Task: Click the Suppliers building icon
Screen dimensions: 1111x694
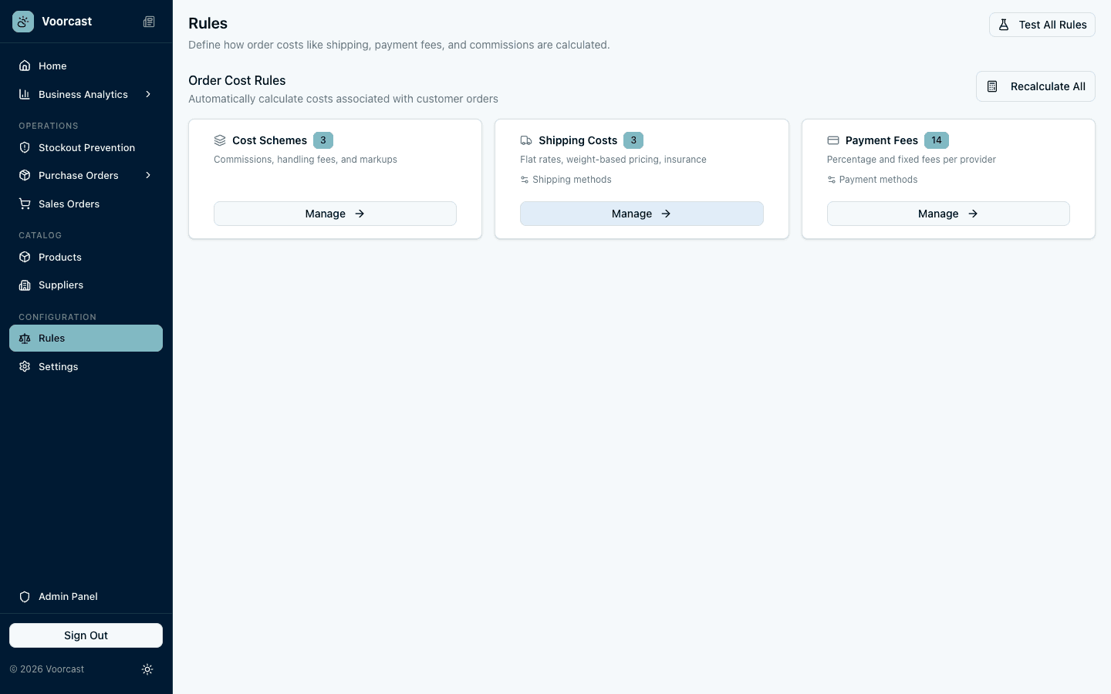Action: click(25, 285)
